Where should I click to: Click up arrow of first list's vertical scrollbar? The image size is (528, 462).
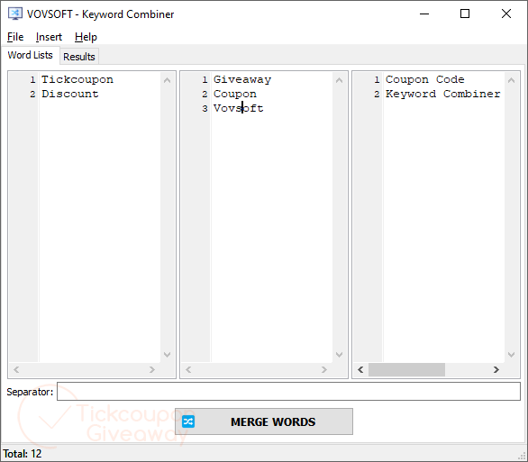(x=167, y=80)
